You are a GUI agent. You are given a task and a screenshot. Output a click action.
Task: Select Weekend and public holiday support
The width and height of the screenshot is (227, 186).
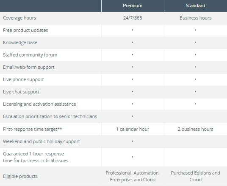[42, 141]
